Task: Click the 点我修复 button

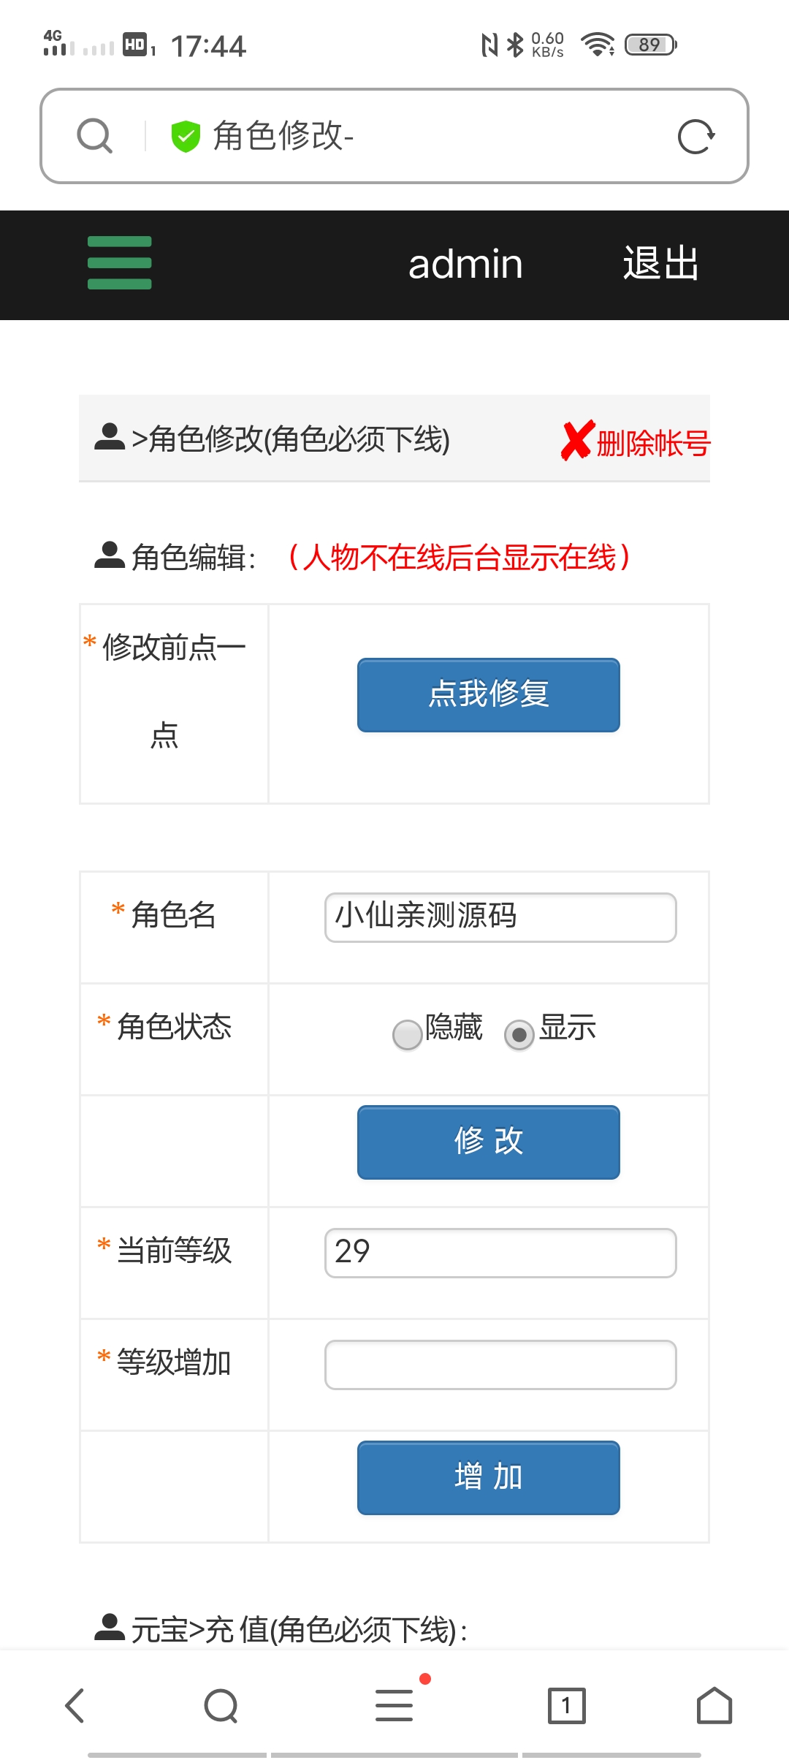Action: coord(489,695)
